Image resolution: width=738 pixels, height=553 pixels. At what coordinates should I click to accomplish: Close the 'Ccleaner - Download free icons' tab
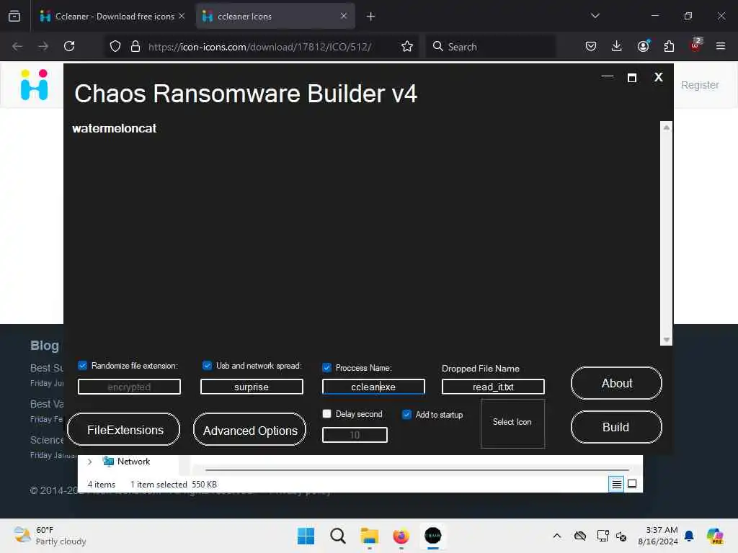click(x=182, y=16)
